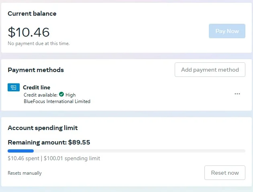253x192 pixels.
Task: Click the blue credit line card icon
Action: click(14, 87)
